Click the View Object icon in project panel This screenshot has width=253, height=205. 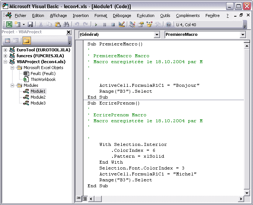tap(15, 41)
